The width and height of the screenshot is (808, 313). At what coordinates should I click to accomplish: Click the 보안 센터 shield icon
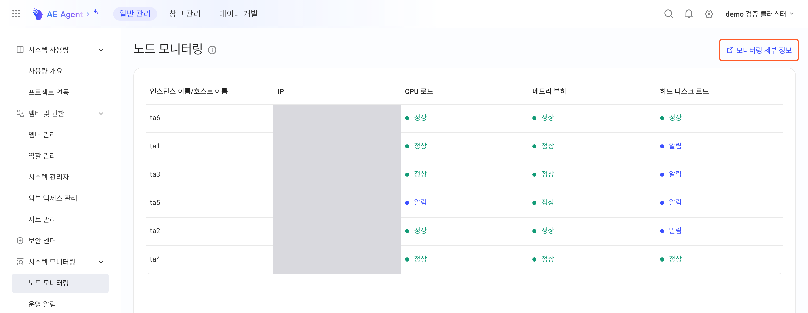(20, 241)
